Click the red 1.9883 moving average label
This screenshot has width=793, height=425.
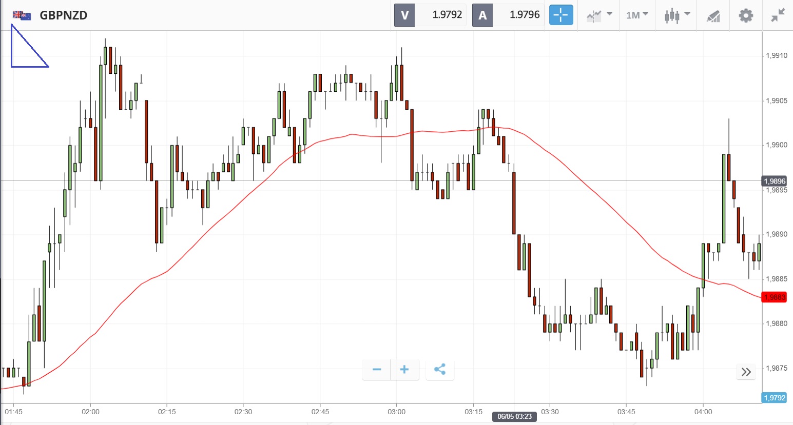[774, 297]
